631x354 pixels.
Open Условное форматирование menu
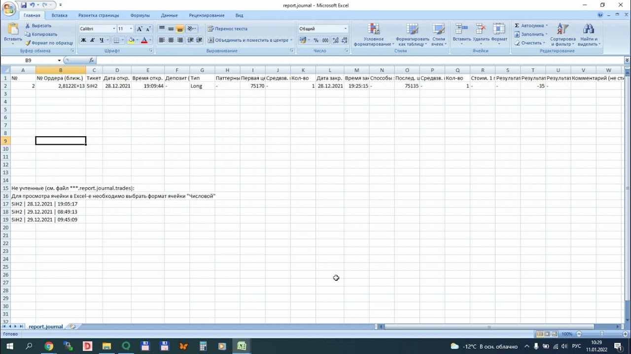(374, 35)
